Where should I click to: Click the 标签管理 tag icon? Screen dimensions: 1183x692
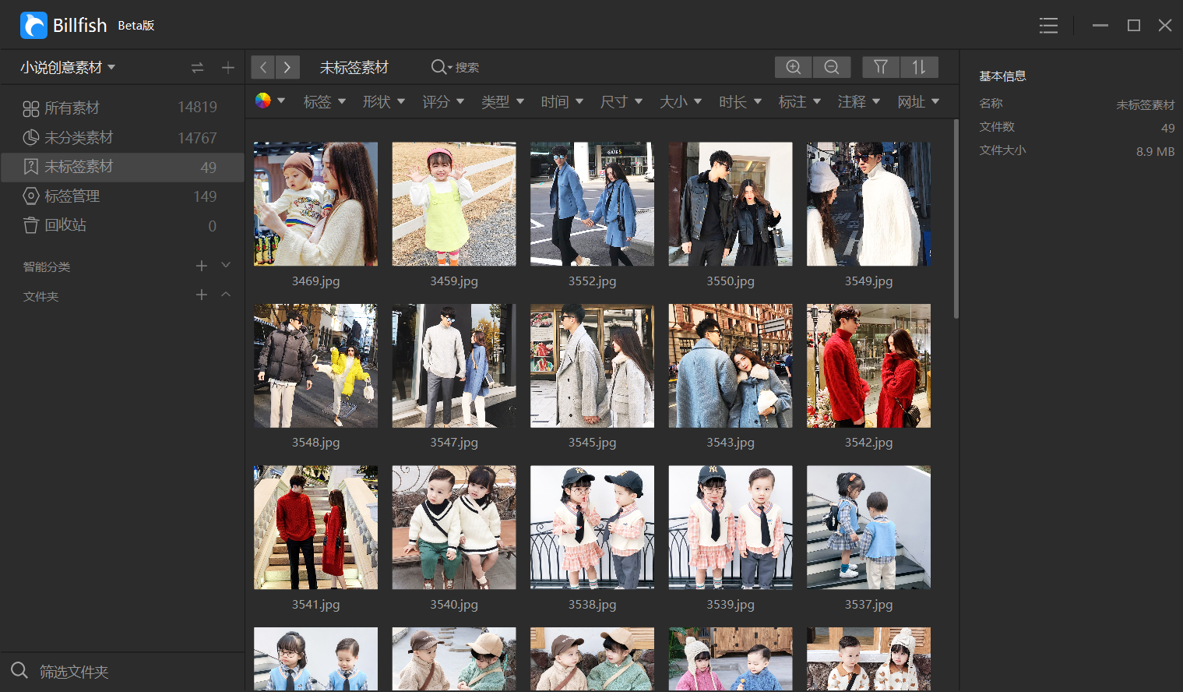tap(30, 196)
